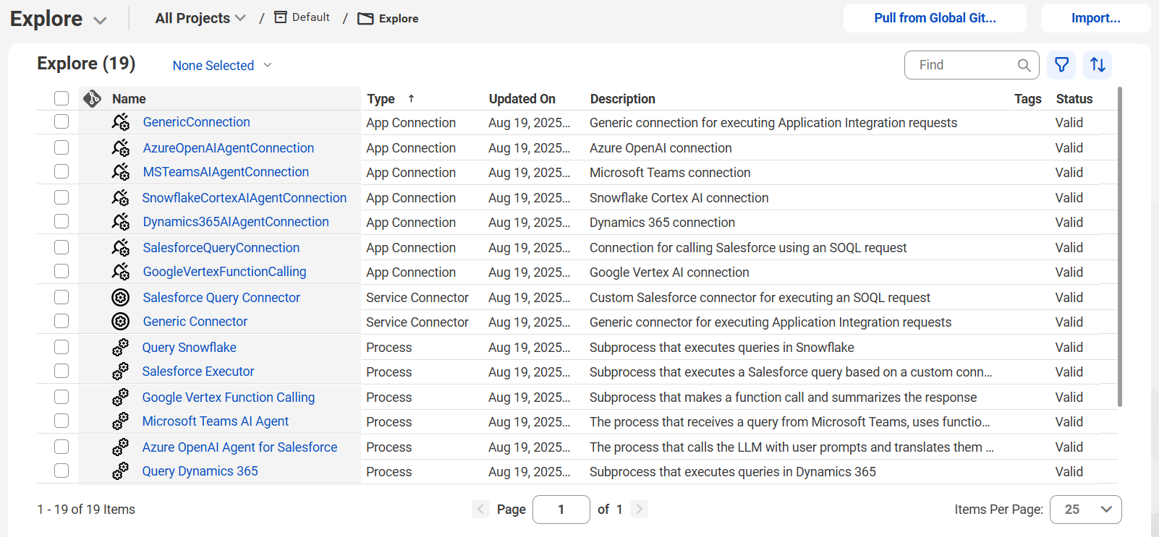The height and width of the screenshot is (537, 1159).
Task: Open the Query Snowflake link
Action: [x=189, y=348]
